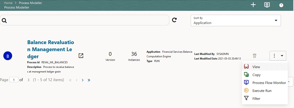Click the Copy squares icon
The height and width of the screenshot is (108, 294).
click(246, 74)
